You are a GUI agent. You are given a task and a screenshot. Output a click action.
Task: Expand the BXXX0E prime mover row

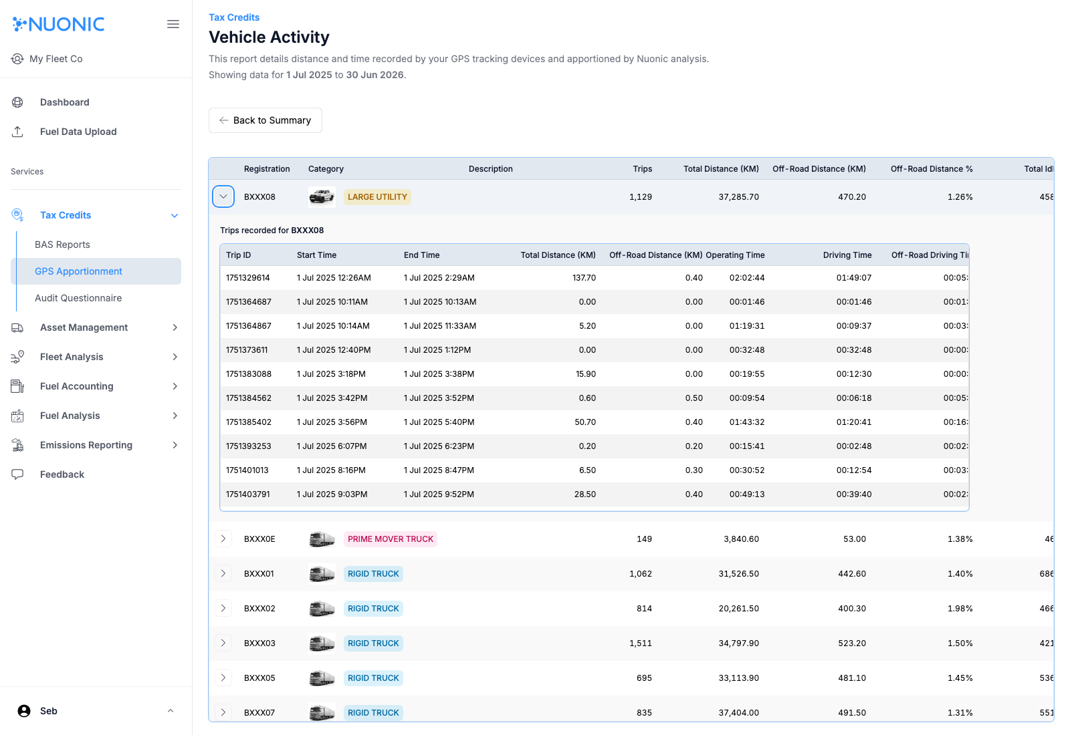coord(223,539)
